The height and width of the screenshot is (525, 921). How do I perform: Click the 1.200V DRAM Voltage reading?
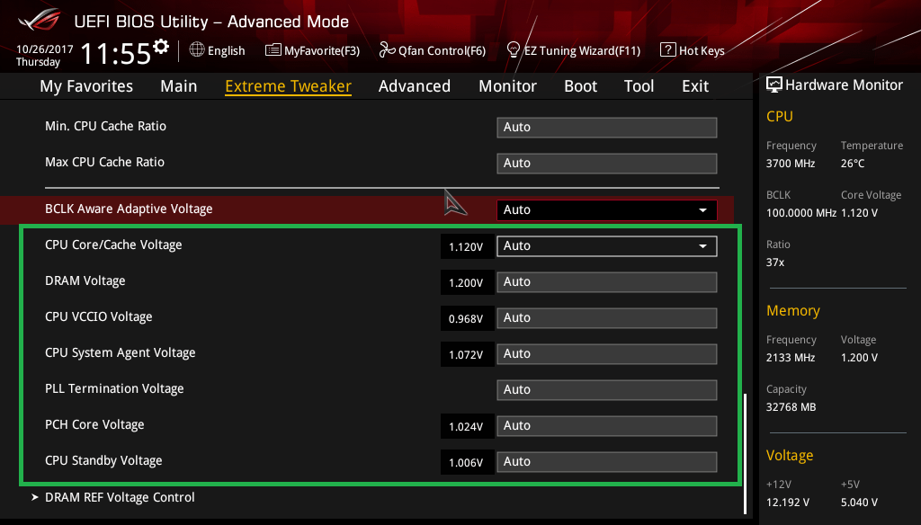click(467, 282)
